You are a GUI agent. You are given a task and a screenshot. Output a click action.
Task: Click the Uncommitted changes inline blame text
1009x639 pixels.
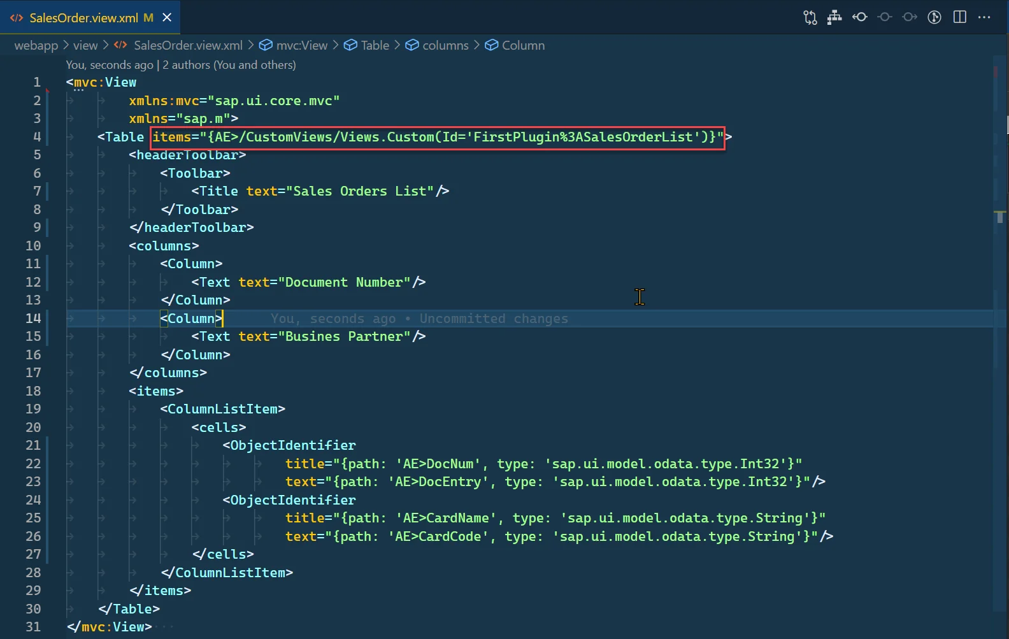494,319
